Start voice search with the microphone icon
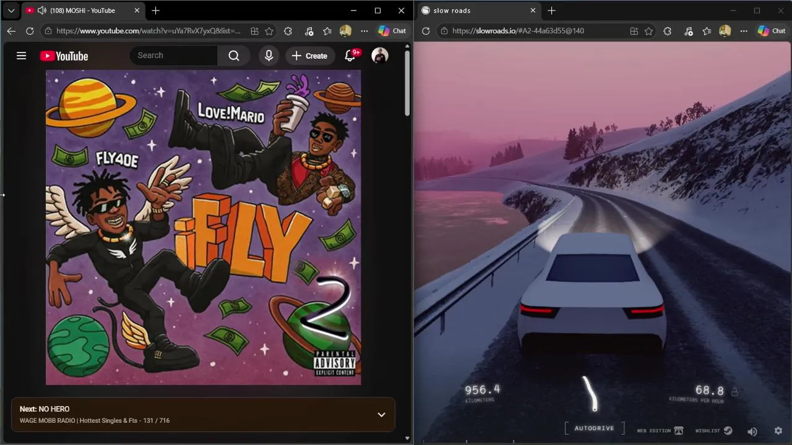The width and height of the screenshot is (792, 445). (x=269, y=56)
